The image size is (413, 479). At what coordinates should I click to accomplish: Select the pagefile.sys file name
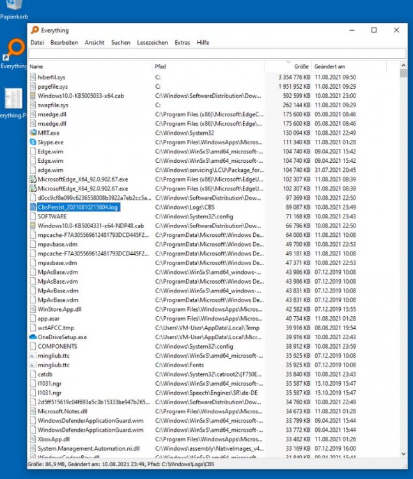click(52, 86)
